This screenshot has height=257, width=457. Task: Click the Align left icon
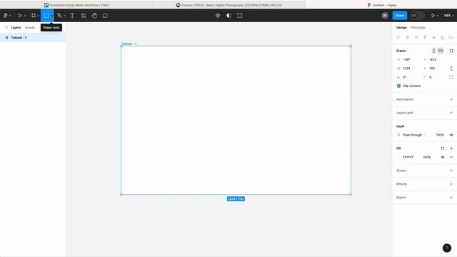coord(398,37)
